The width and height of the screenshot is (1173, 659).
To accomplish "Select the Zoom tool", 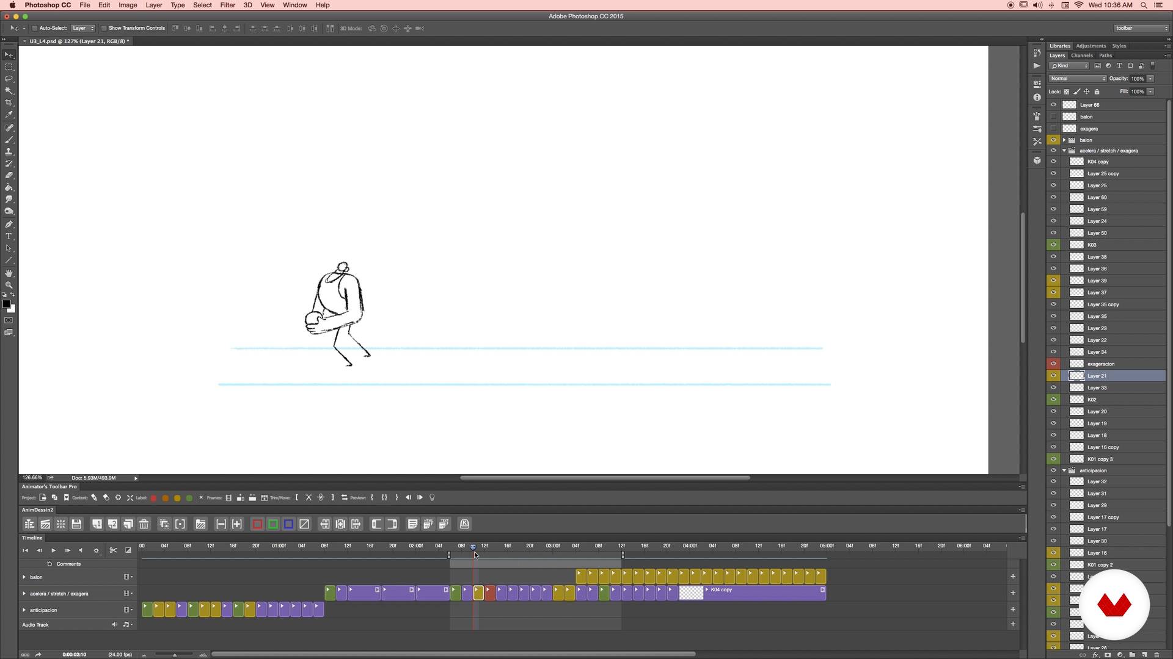I will (x=9, y=285).
